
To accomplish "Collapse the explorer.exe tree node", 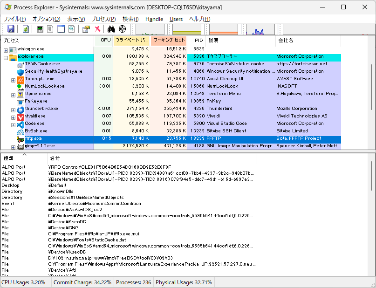I will (x=6, y=58).
